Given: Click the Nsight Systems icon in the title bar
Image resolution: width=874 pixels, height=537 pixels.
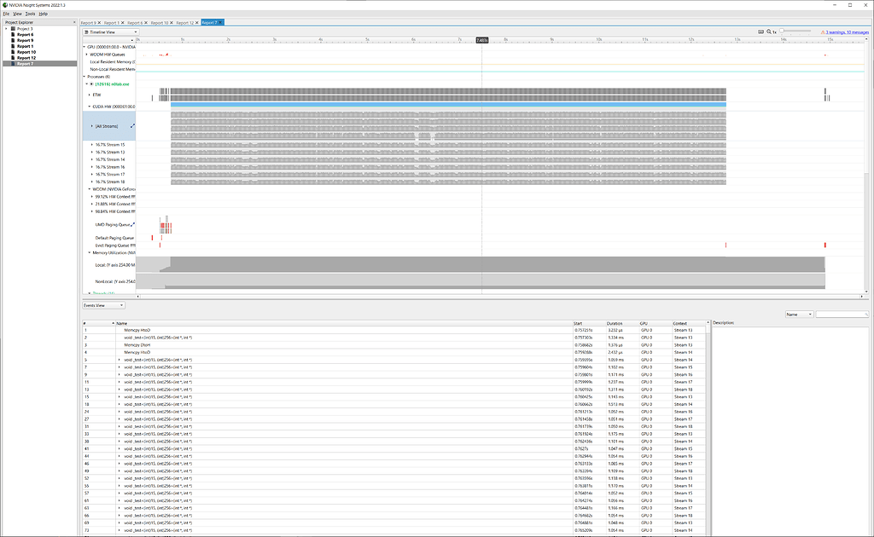Looking at the screenshot, I should point(5,4).
